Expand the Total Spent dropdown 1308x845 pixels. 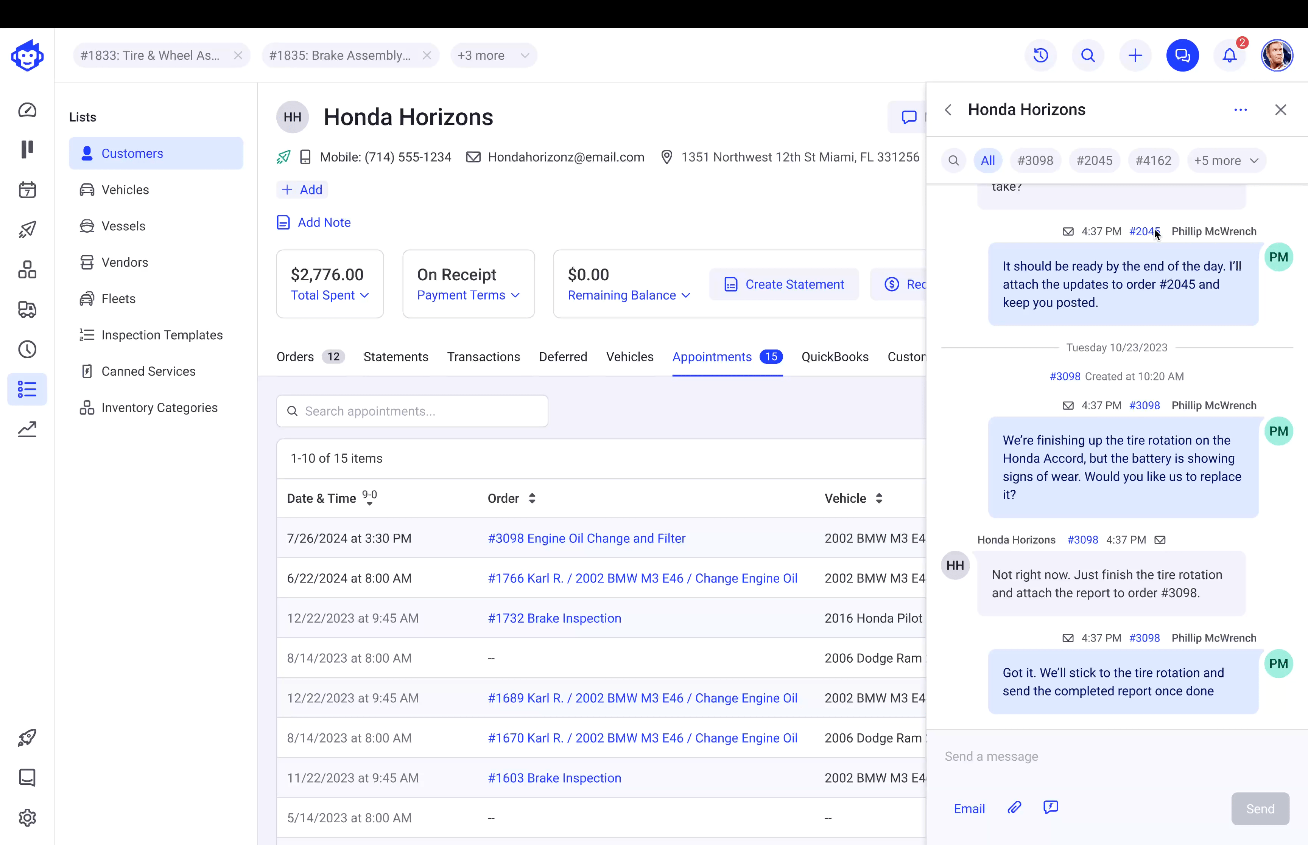click(x=329, y=295)
